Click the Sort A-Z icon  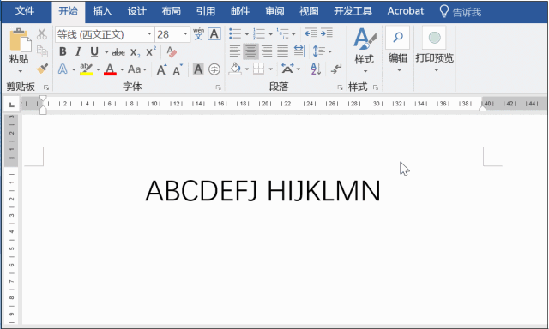pos(316,69)
